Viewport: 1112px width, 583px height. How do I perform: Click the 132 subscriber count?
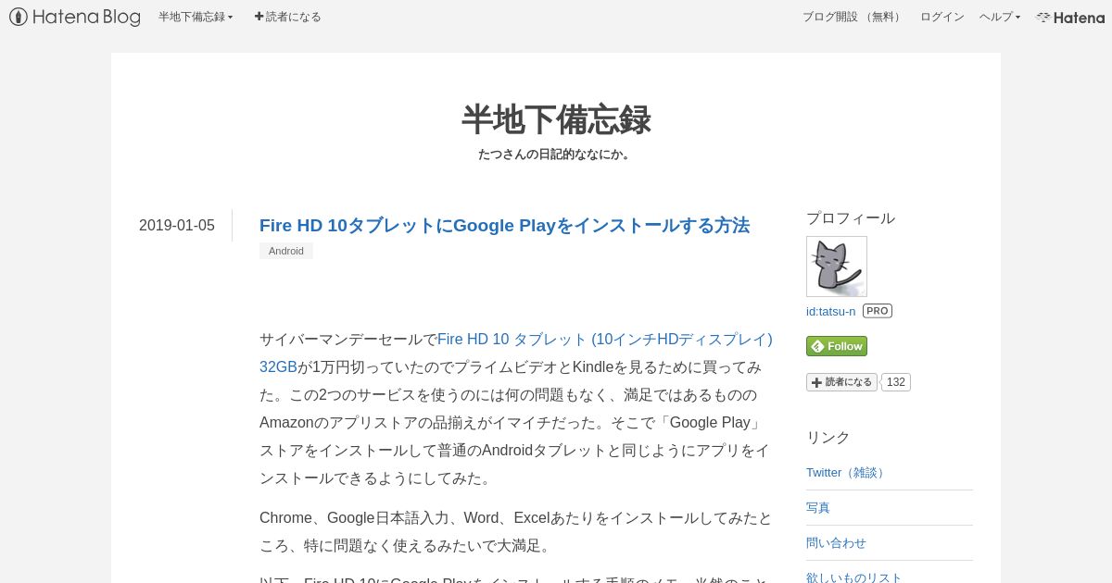click(895, 382)
